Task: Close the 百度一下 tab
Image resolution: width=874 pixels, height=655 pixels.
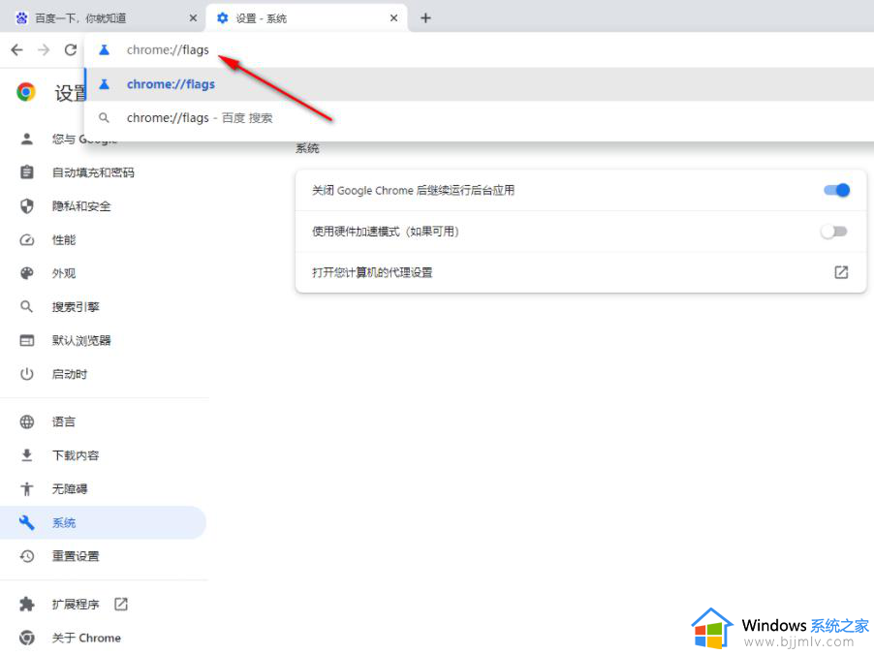Action: point(193,18)
